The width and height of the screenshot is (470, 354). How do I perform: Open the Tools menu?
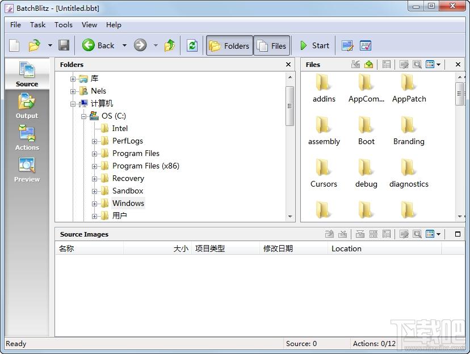(x=64, y=25)
